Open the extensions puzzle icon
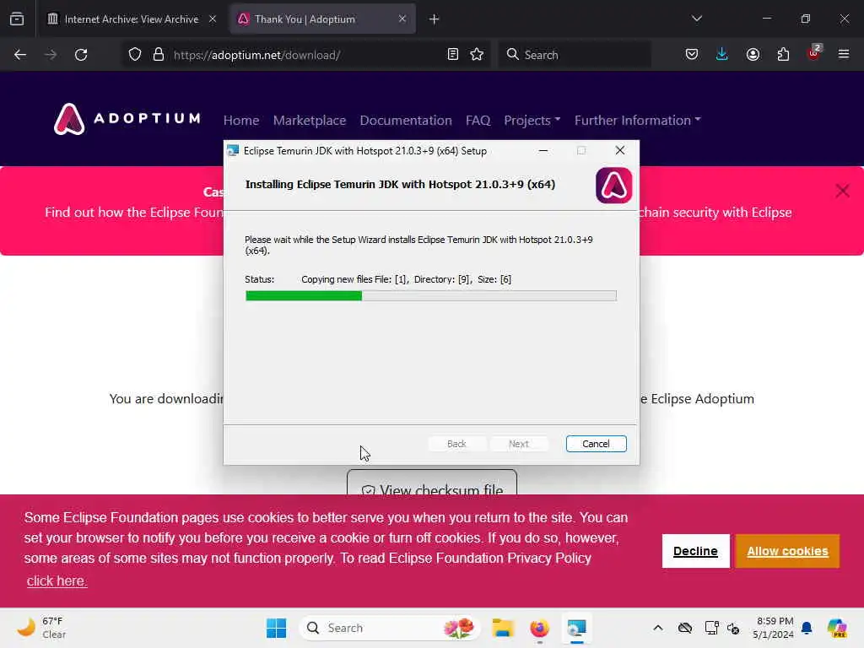The height and width of the screenshot is (648, 864). pyautogui.click(x=783, y=55)
